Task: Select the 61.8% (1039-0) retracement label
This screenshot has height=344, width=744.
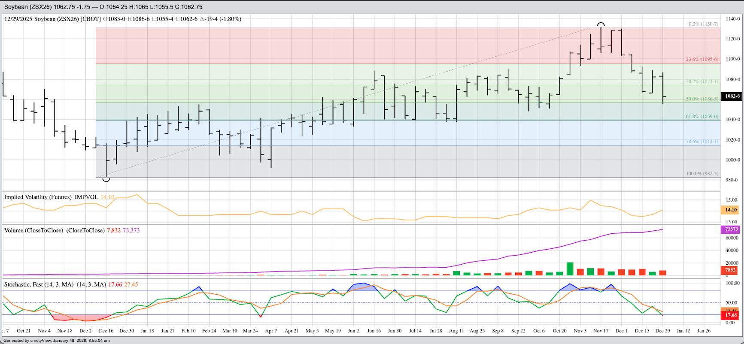Action: tap(702, 117)
